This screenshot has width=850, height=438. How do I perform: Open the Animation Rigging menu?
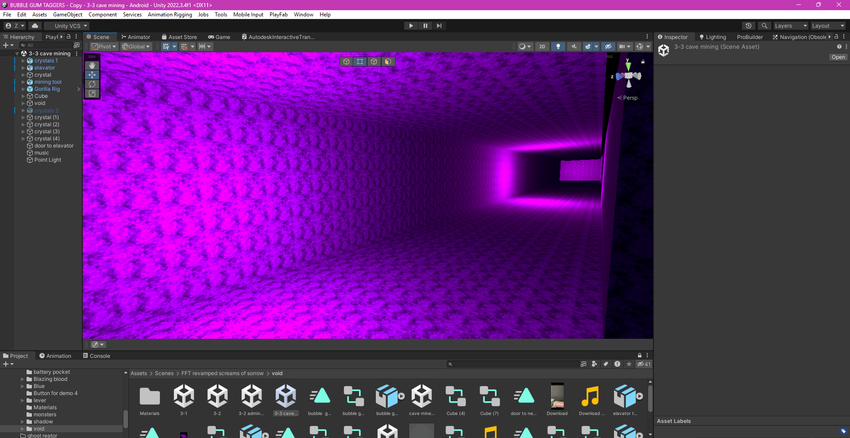coord(170,15)
